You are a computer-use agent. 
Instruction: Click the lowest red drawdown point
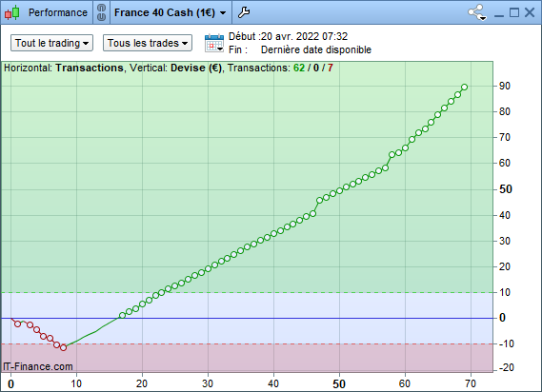63,348
